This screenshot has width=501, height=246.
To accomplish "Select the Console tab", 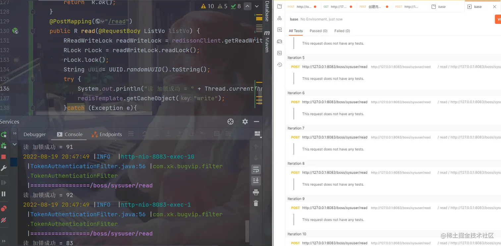I will tap(70, 134).
